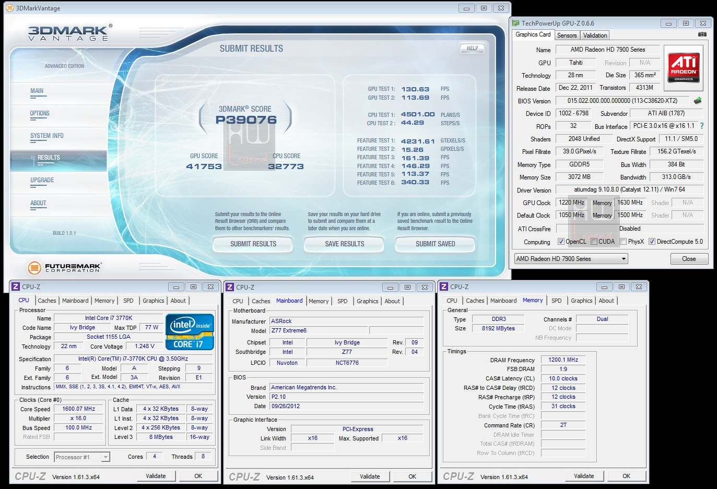Click title icon of CPU-Z Mainboard window
This screenshot has height=489, width=717.
click(230, 287)
